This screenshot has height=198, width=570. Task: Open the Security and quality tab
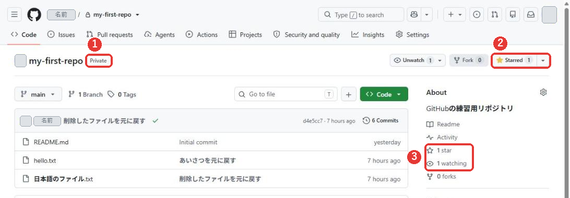(306, 35)
